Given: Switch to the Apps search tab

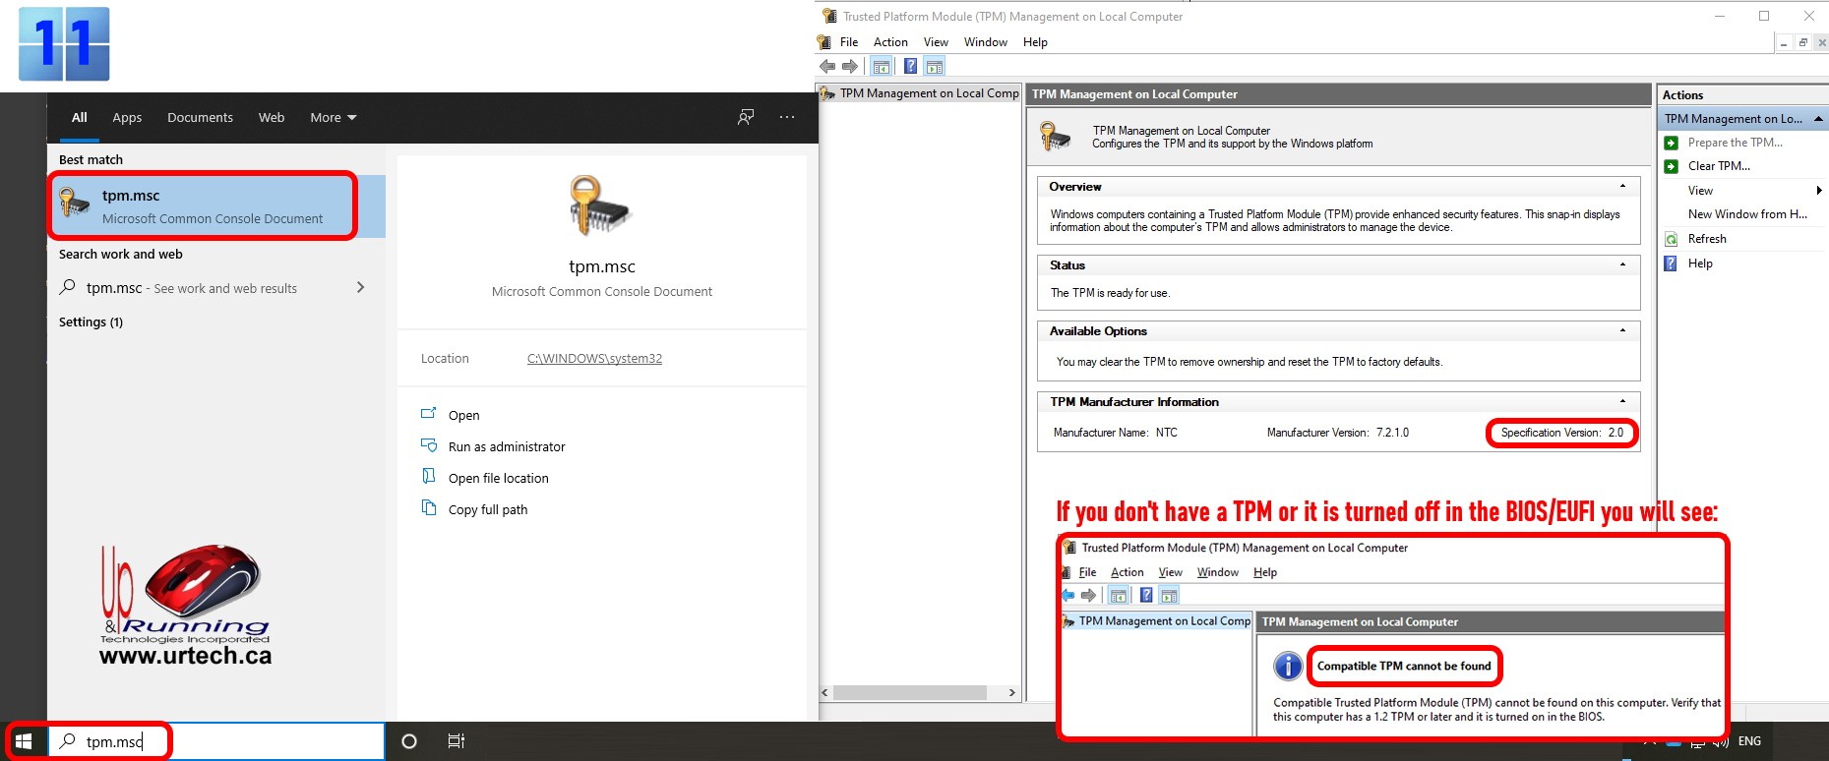Looking at the screenshot, I should coord(127,117).
